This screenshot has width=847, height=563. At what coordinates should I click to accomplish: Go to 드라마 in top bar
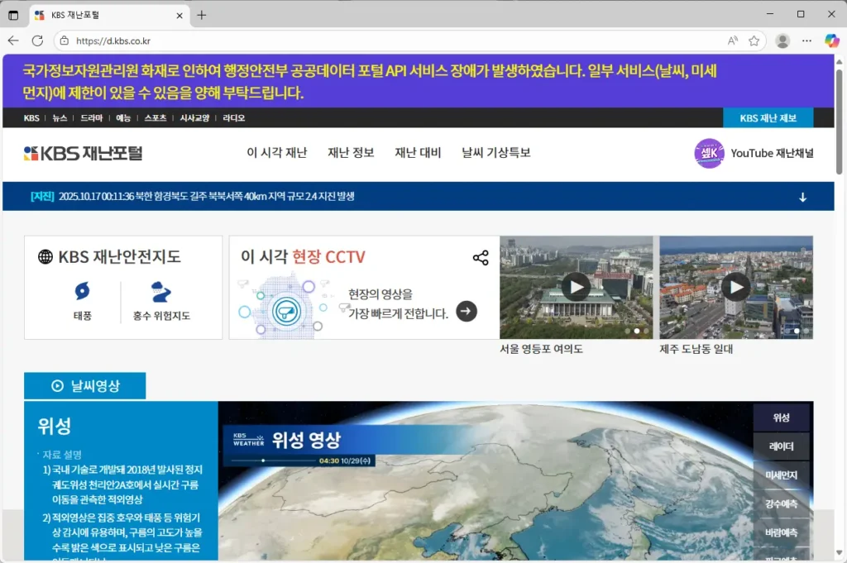tap(91, 117)
